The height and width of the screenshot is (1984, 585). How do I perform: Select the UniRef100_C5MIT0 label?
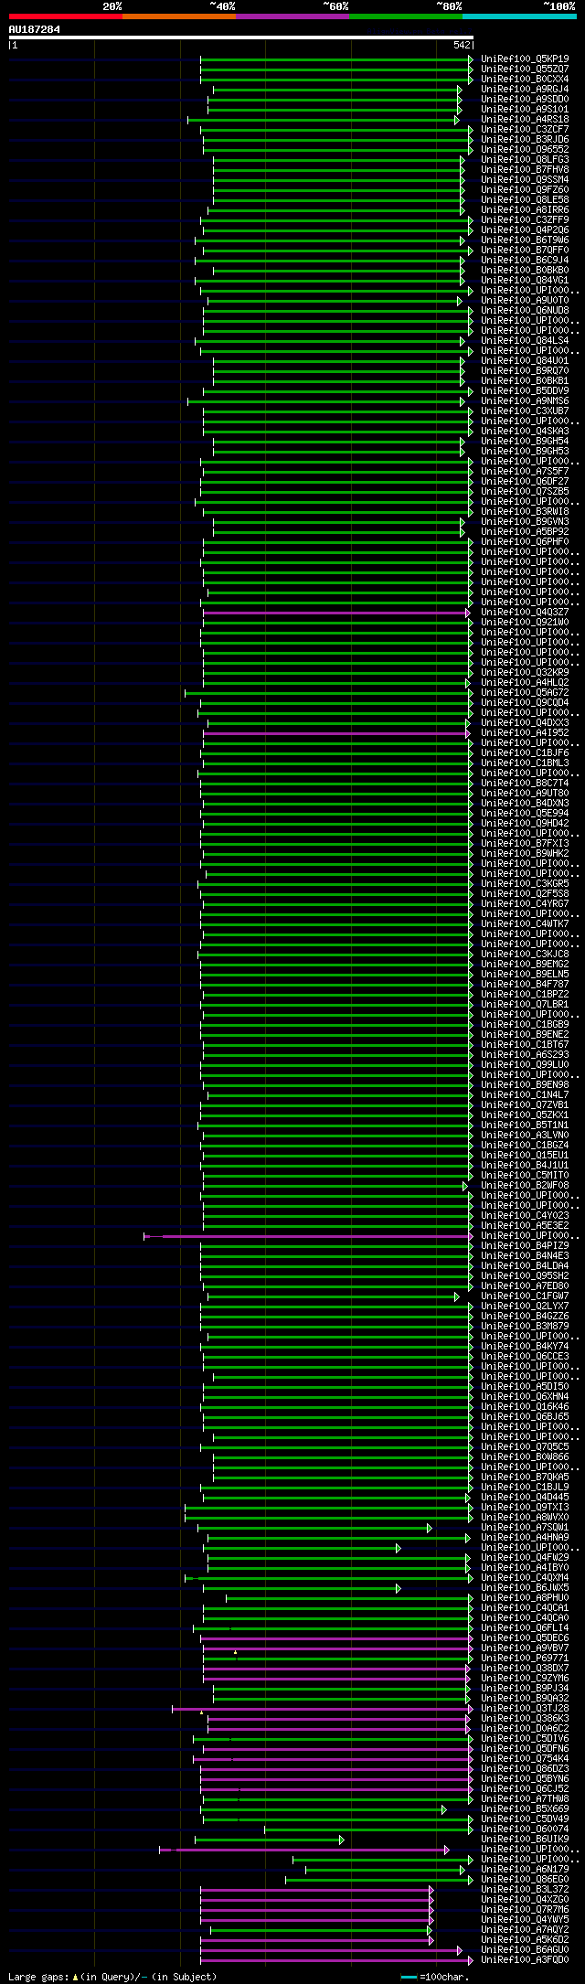pos(525,1175)
